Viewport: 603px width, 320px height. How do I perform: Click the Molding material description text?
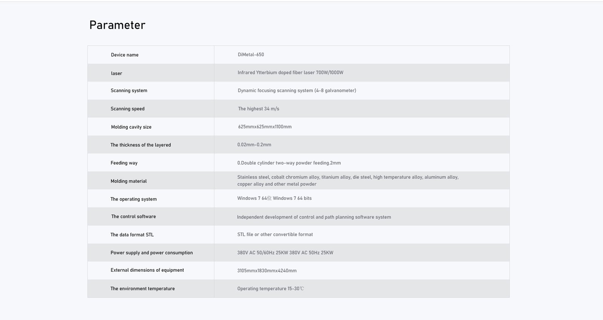[347, 181]
